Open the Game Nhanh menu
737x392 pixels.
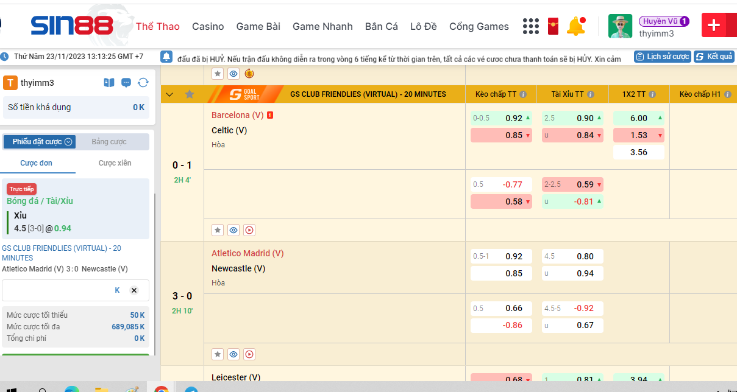322,26
